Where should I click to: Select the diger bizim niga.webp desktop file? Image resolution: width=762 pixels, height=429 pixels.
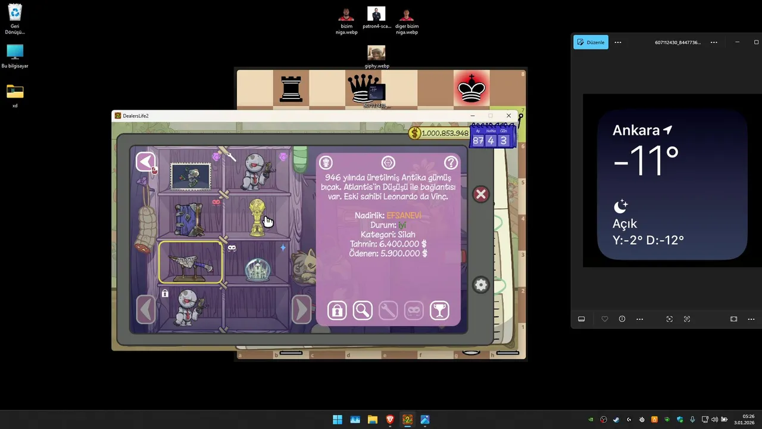407,21
